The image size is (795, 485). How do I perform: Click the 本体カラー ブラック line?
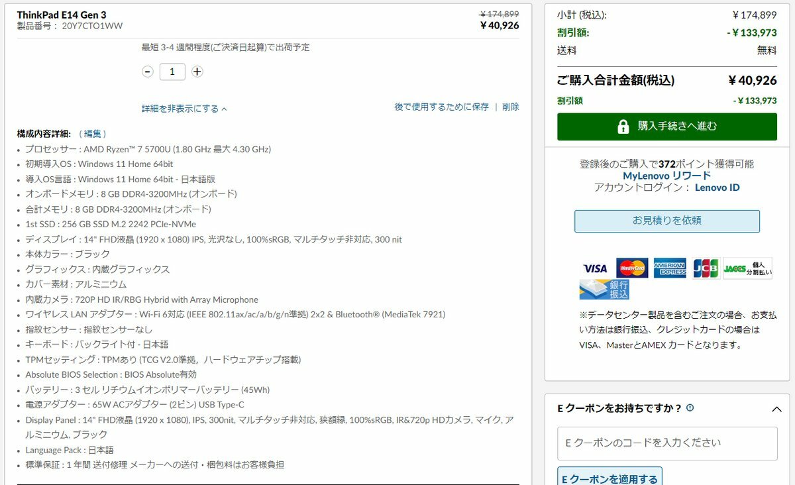(68, 254)
